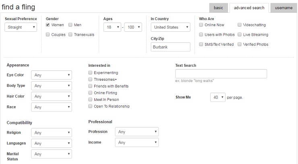The width and height of the screenshot is (298, 164).
Task: Switch to the basic search tab
Action: [219, 8]
